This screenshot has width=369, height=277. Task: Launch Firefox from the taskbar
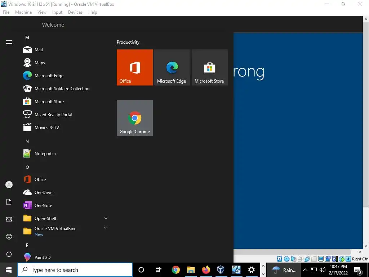[206, 270]
